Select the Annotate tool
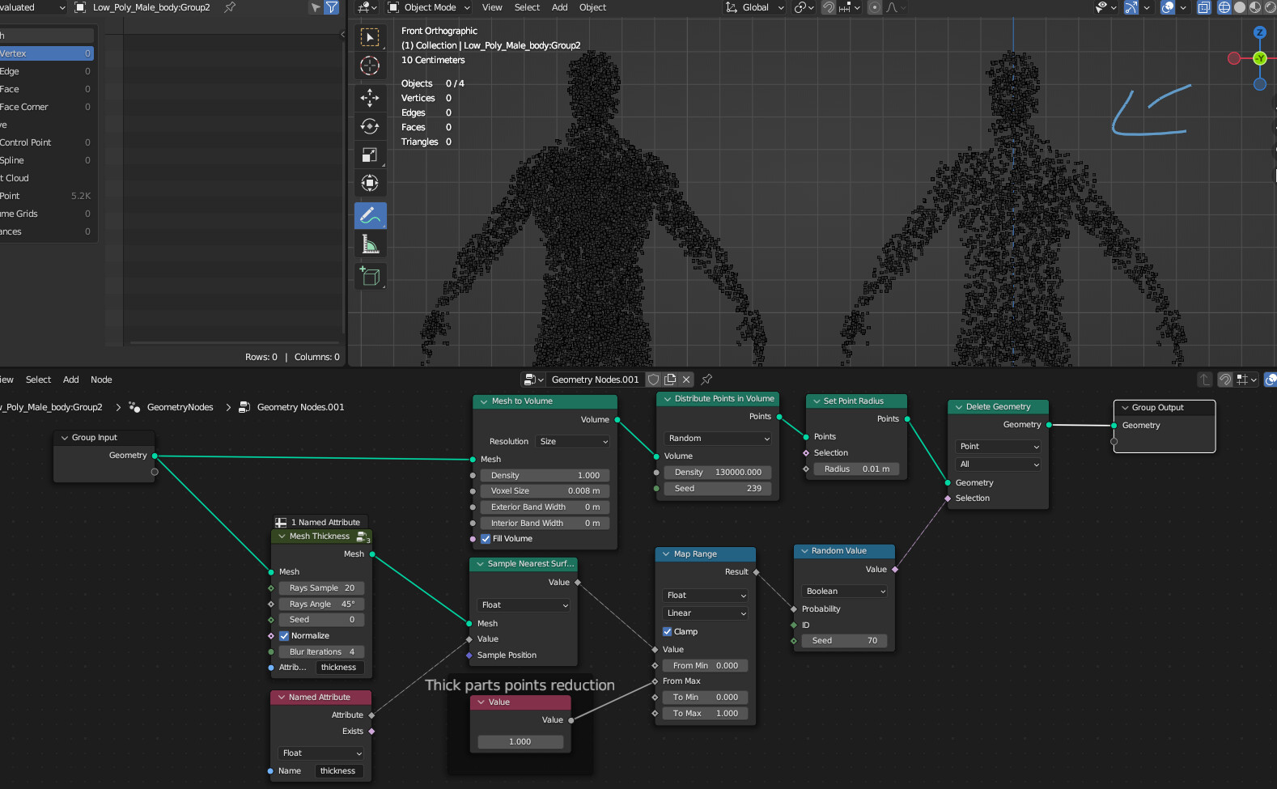 (x=370, y=215)
